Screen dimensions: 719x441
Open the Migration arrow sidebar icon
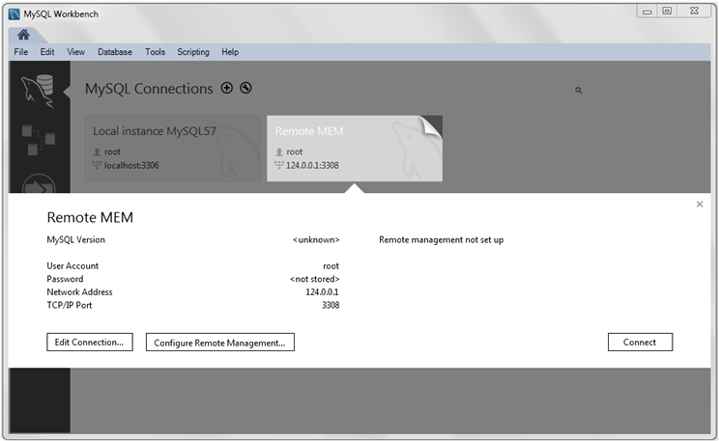pyautogui.click(x=38, y=185)
